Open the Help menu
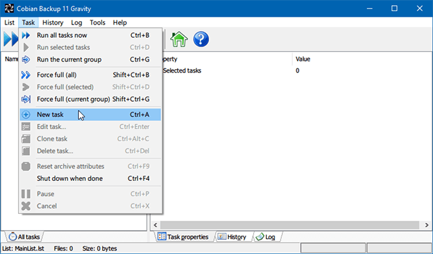The width and height of the screenshot is (433, 254). point(120,23)
